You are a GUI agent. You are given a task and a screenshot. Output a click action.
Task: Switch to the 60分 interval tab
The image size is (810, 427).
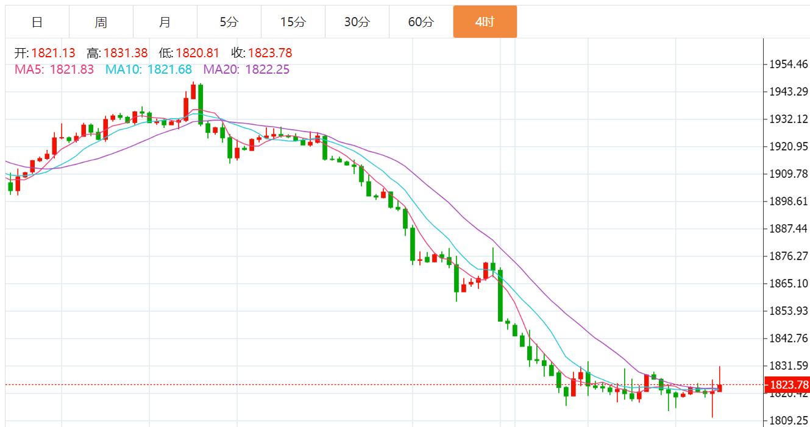(x=421, y=22)
